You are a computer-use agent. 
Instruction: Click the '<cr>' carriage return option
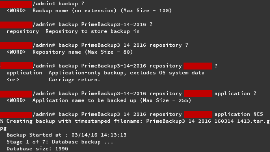click(13, 80)
